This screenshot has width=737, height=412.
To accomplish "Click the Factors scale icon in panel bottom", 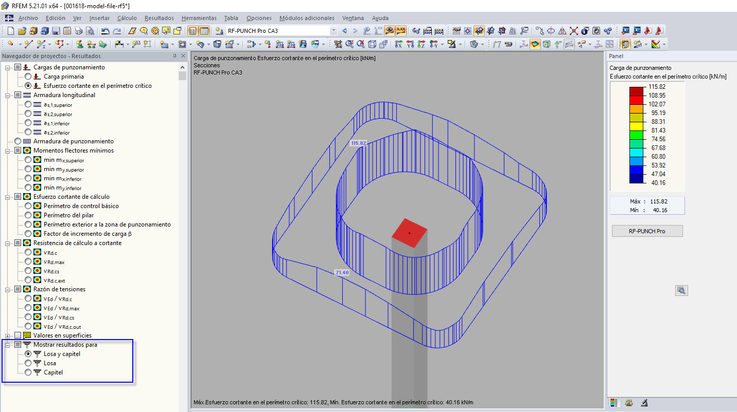I will (x=628, y=403).
